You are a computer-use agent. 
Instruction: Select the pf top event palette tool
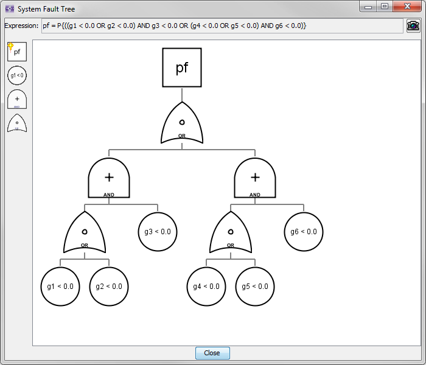tap(17, 52)
